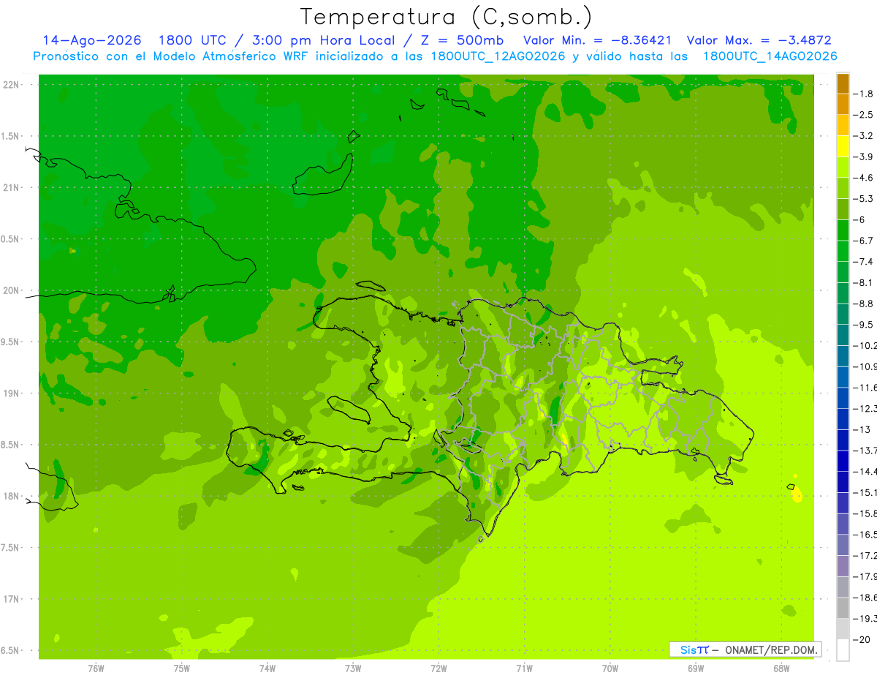The height and width of the screenshot is (678, 877).
Task: Click the '20N' latitude label
Action: 12,290
